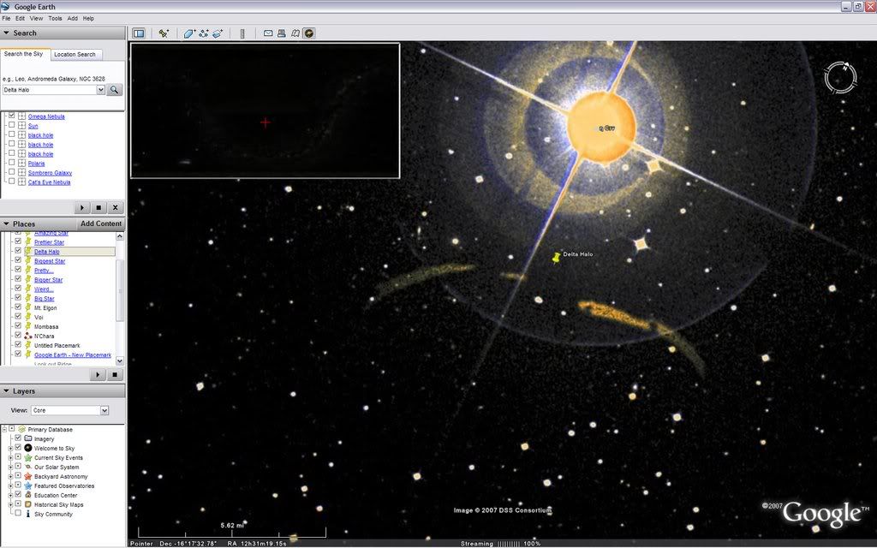This screenshot has width=877, height=548.
Task: Click the Add Placemark toolbar icon
Action: pyautogui.click(x=164, y=33)
